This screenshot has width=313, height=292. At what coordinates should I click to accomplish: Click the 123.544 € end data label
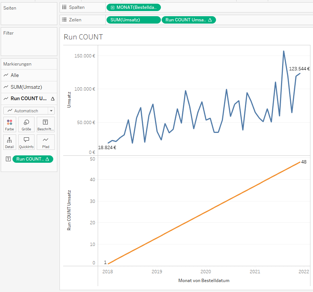click(299, 68)
